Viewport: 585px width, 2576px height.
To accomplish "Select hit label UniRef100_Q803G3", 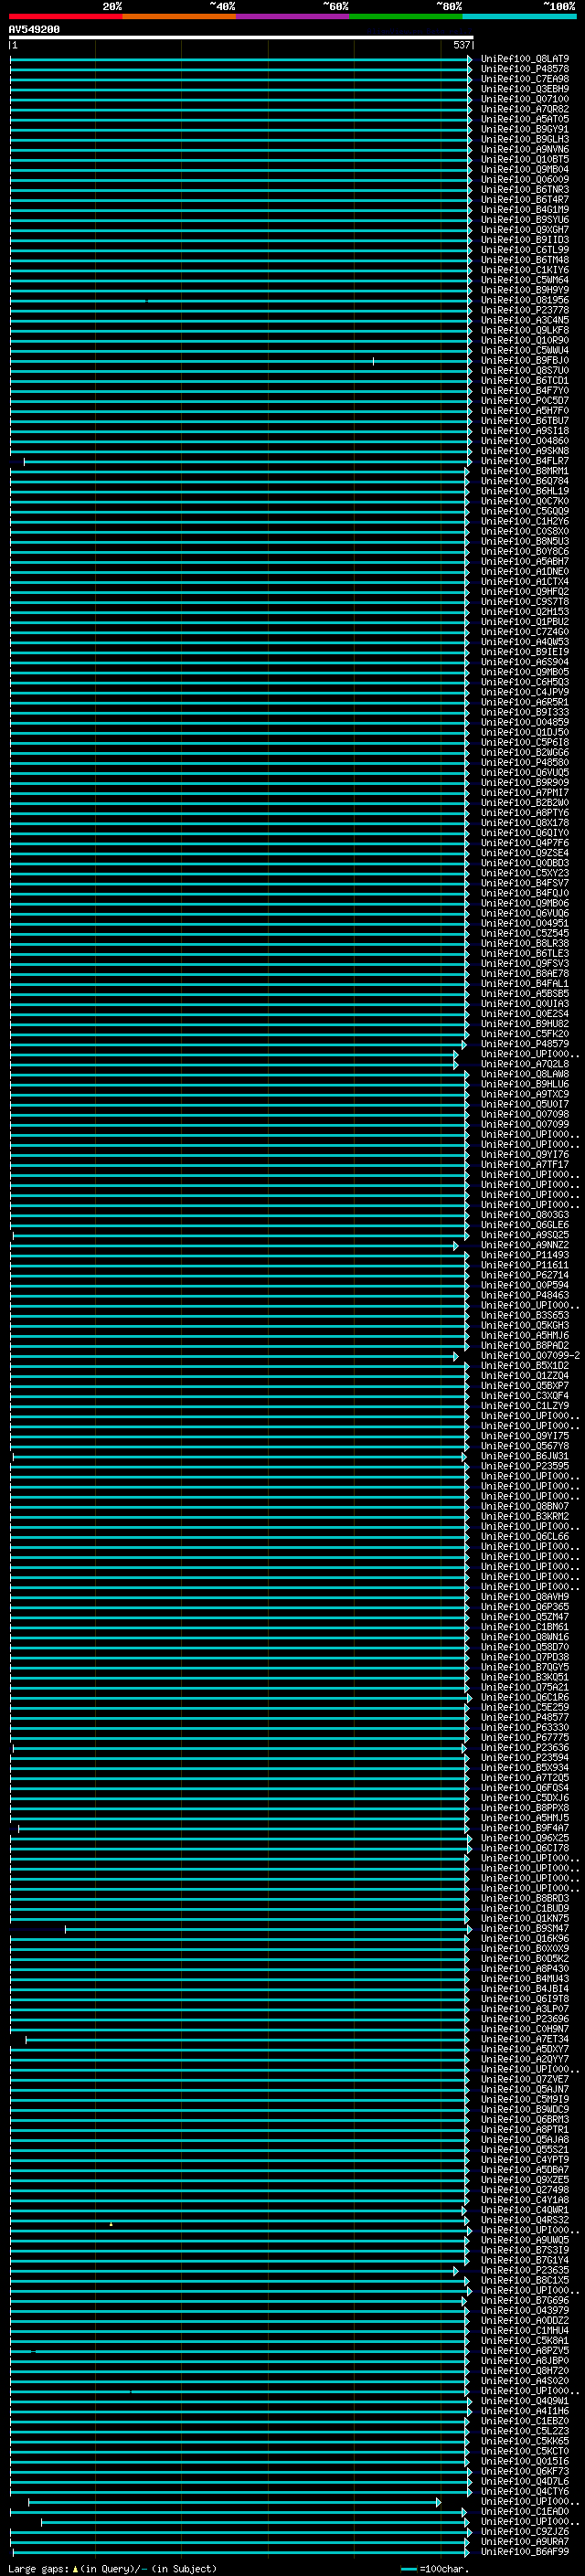I will coord(525,1215).
